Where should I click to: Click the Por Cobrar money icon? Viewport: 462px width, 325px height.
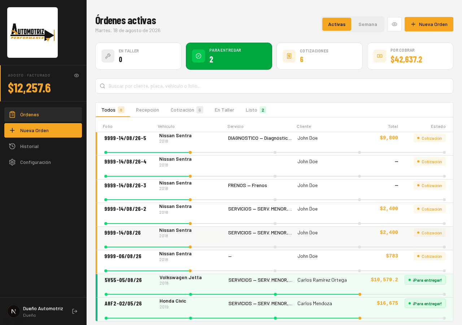pos(380,56)
